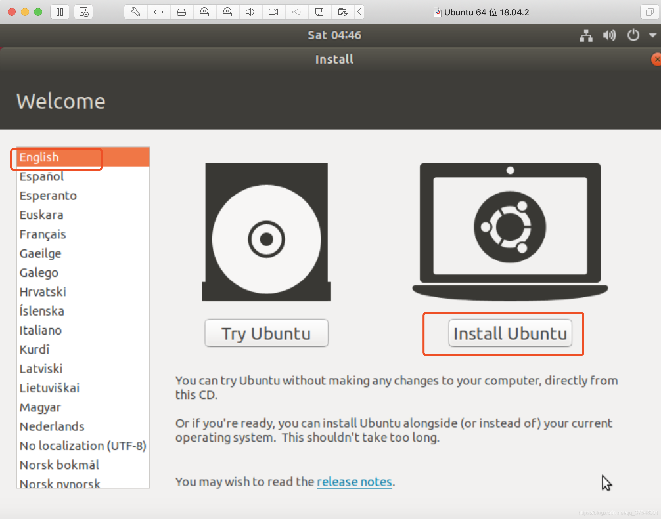Screen dimensions: 661x519
Task: Open the Sat 04:46 clock menu
Action: (334, 35)
